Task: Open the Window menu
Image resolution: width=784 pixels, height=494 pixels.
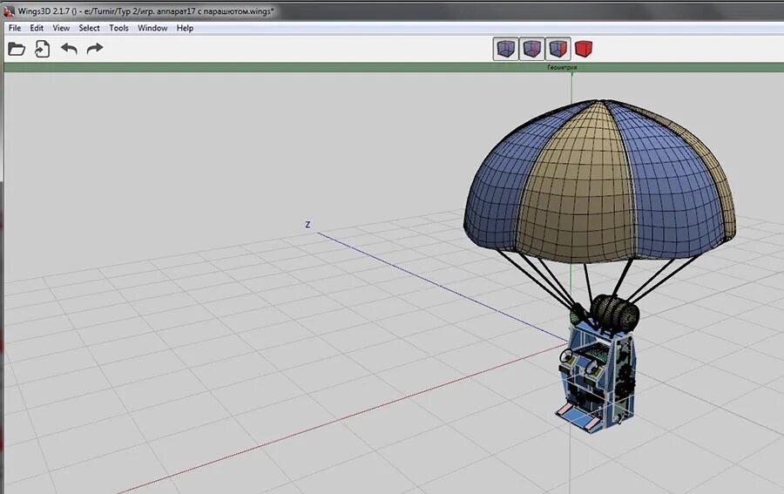Action: (152, 28)
